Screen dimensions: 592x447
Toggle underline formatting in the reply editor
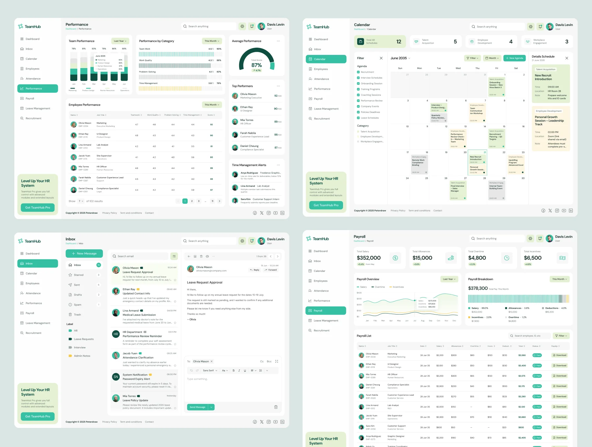245,370
